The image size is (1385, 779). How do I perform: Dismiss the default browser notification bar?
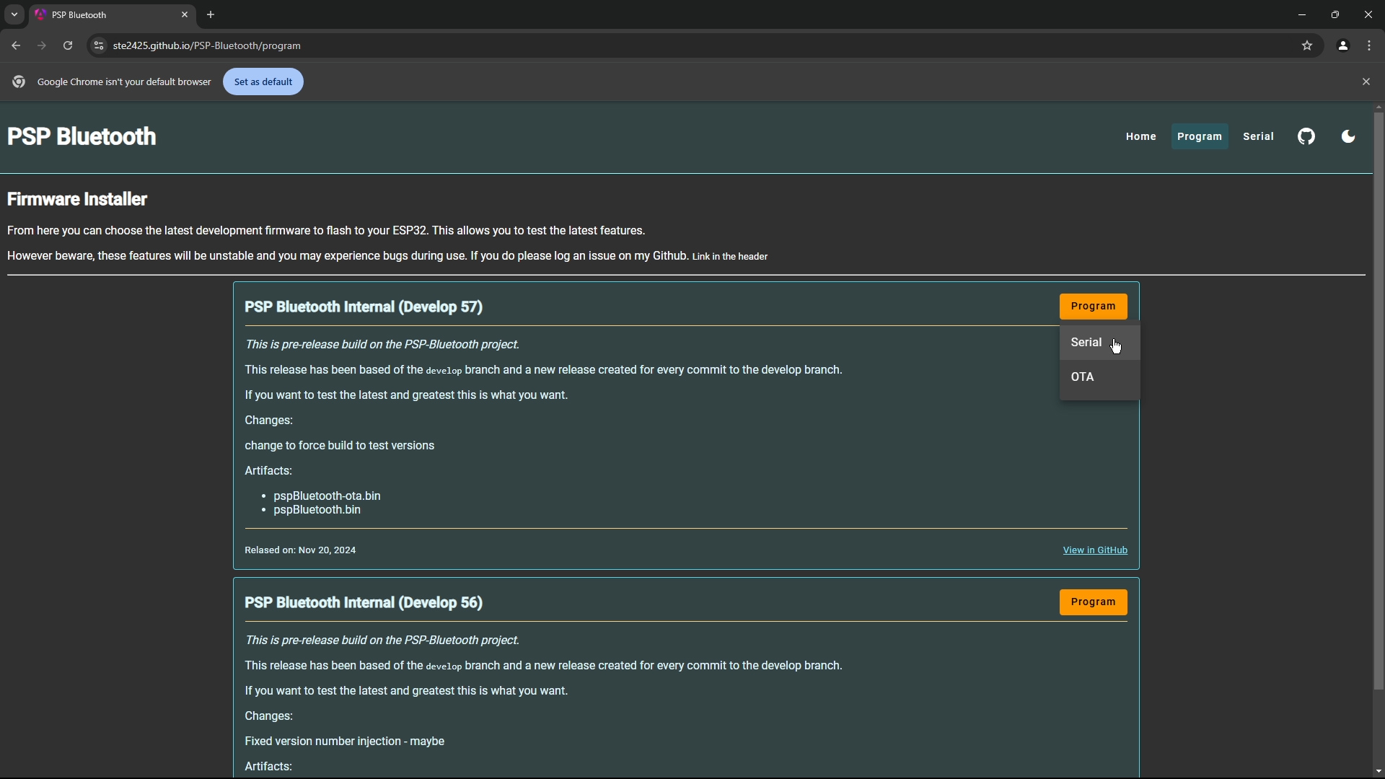pyautogui.click(x=1366, y=82)
